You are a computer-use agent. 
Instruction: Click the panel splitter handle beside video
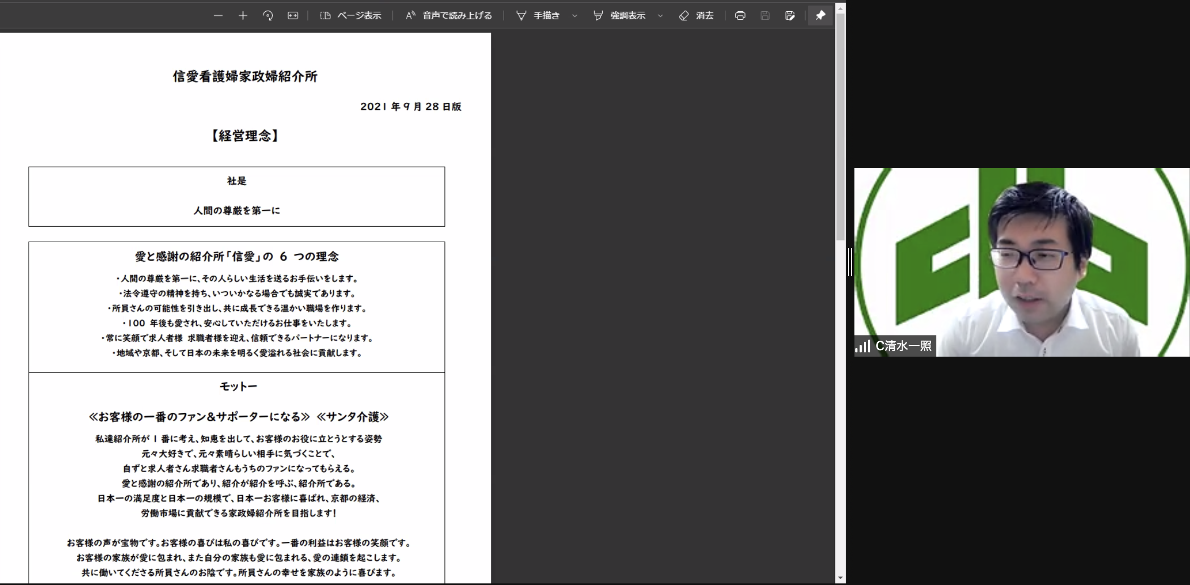[x=850, y=262]
